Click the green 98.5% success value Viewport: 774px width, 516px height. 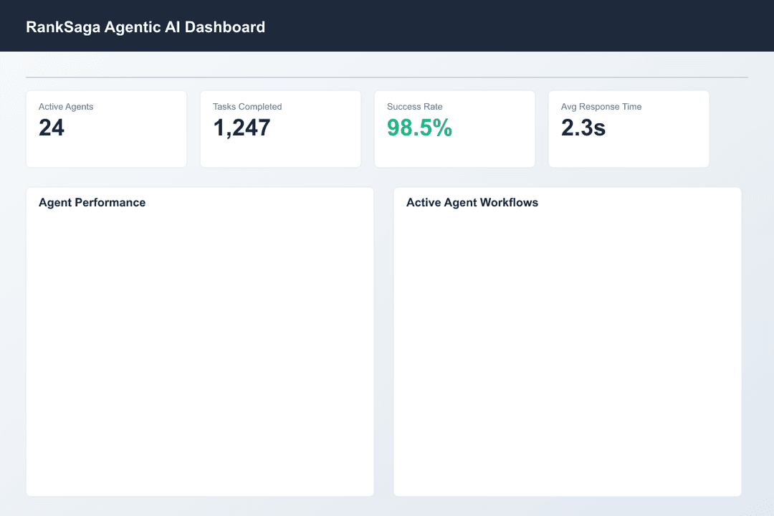click(419, 128)
